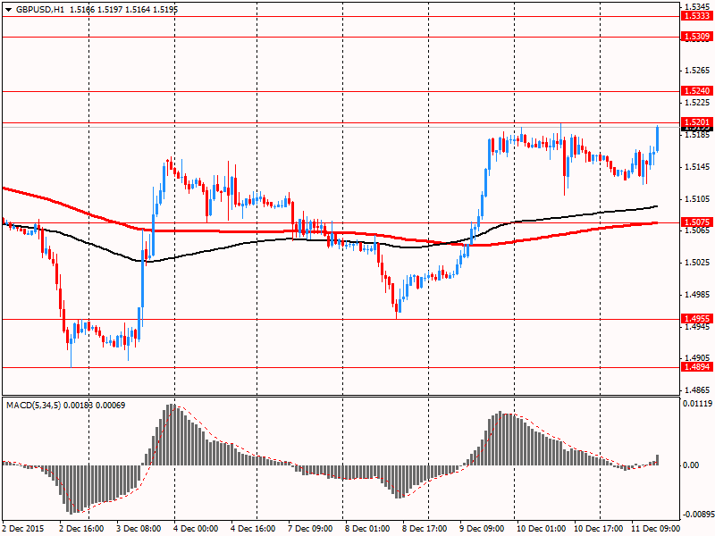Click the 1.4985 price scale value

[698, 295]
